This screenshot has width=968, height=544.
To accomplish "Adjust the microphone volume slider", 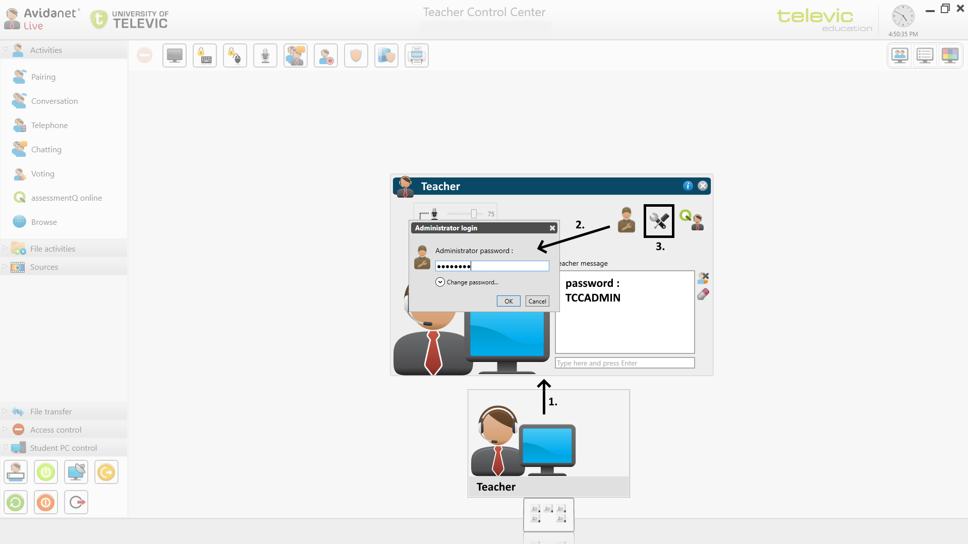I will tap(474, 214).
